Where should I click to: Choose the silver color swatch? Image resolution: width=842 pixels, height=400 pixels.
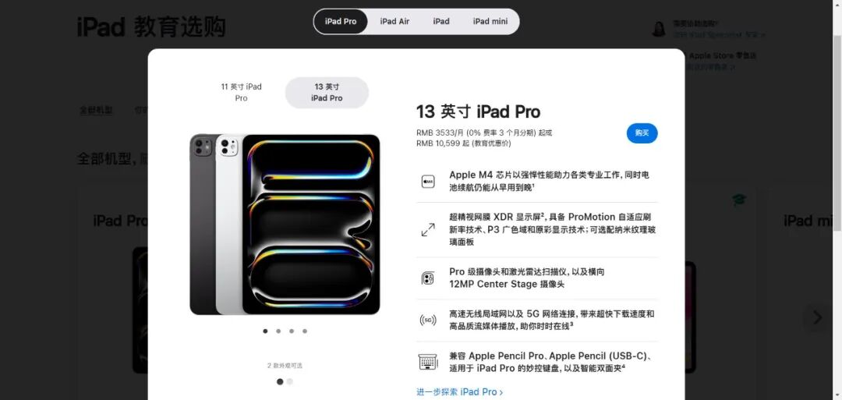click(290, 382)
